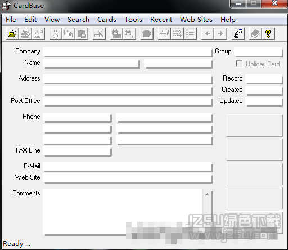288x250 pixels.
Task: Click the 123 go-to-record icon
Action: 177,34
